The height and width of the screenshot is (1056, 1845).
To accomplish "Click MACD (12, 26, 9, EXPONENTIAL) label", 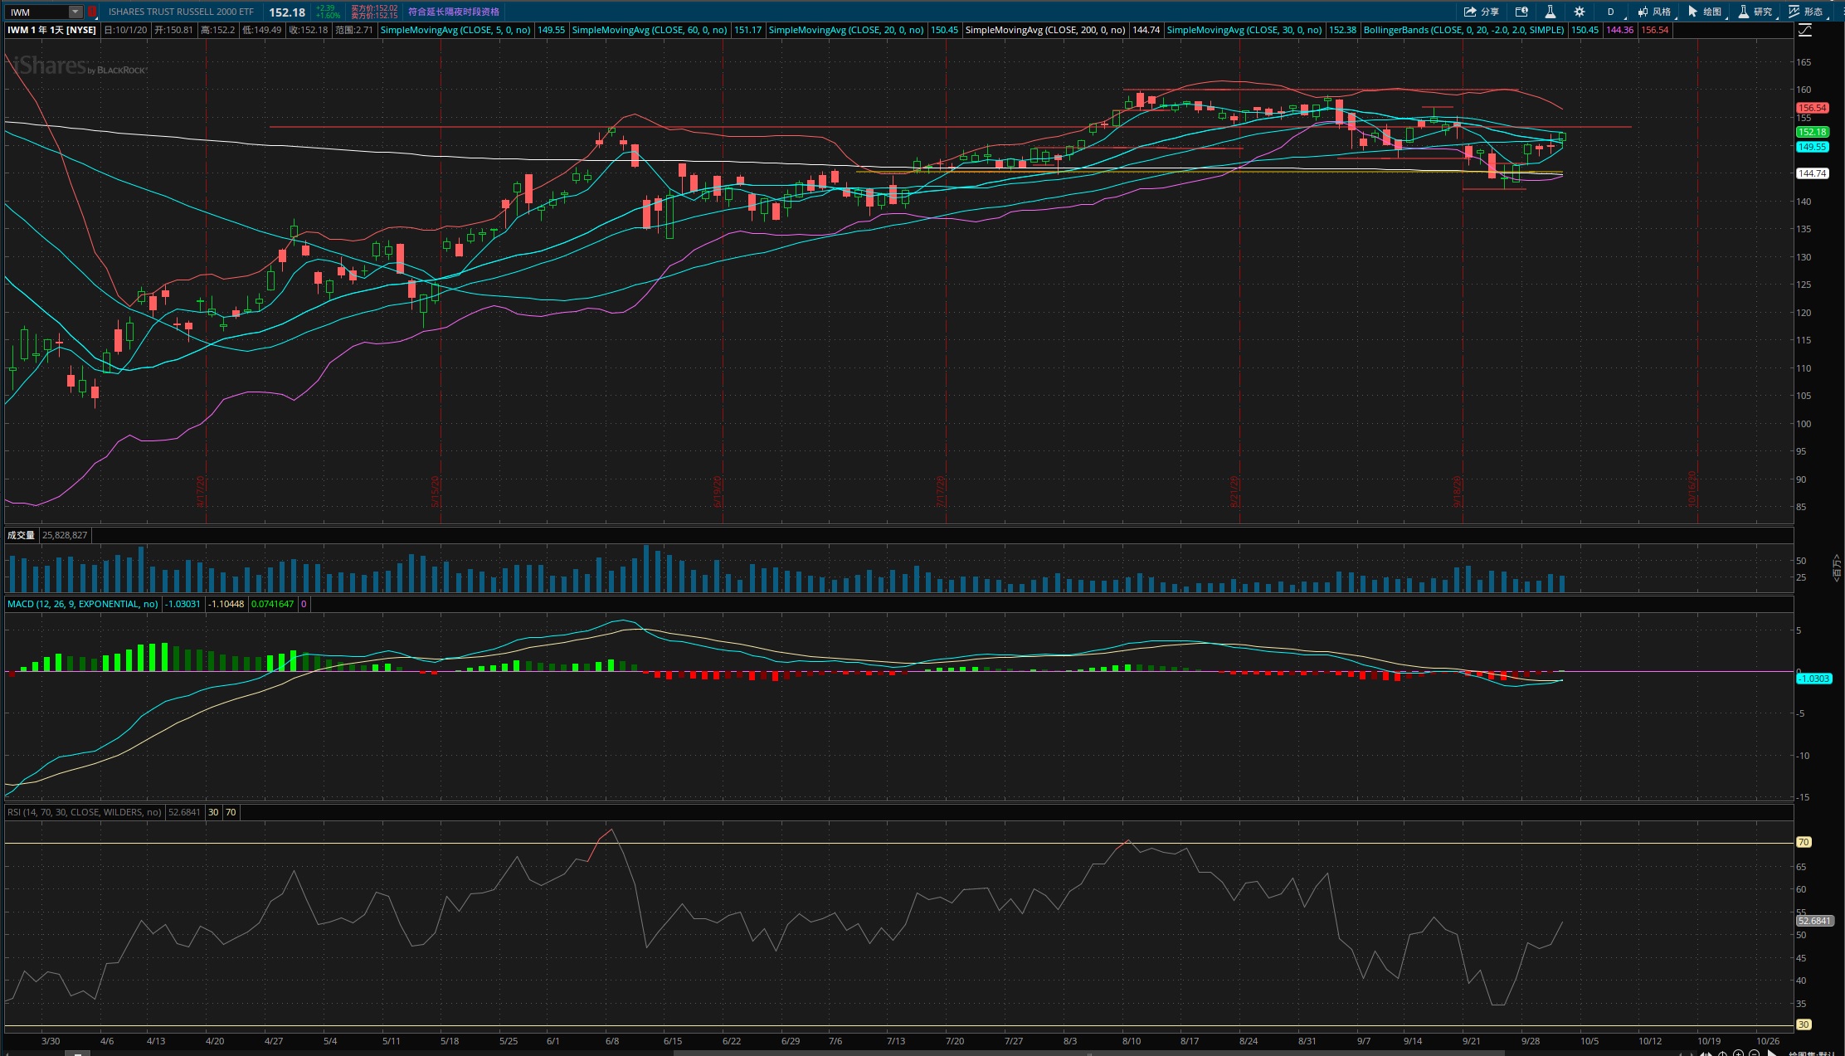I will (x=83, y=604).
